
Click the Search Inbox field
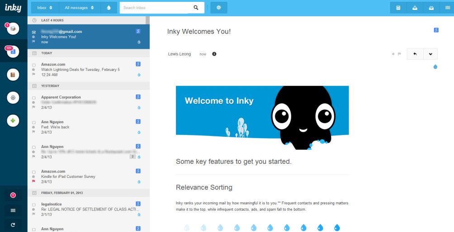click(x=154, y=8)
